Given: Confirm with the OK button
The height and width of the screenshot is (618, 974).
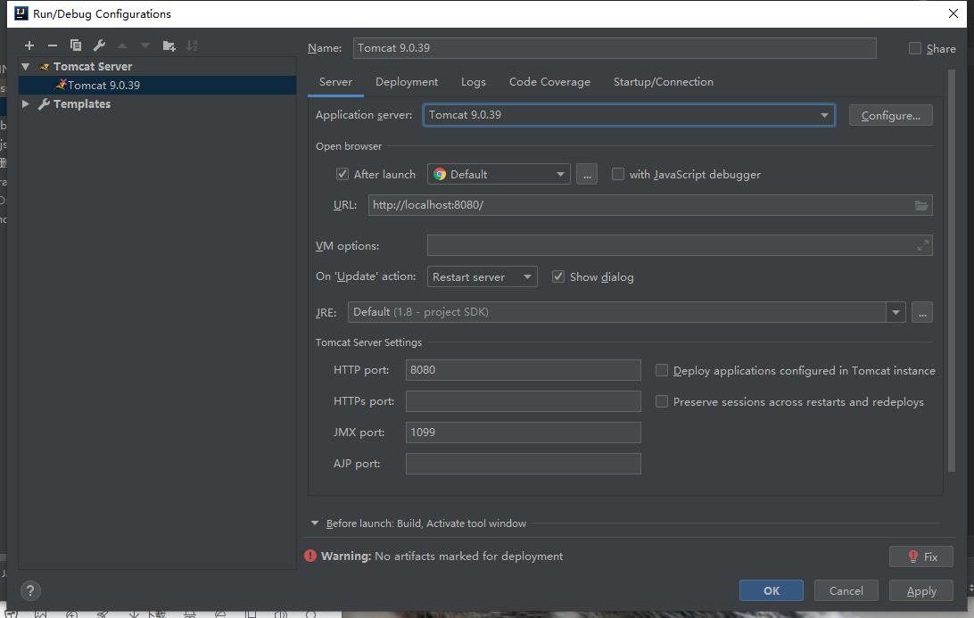Looking at the screenshot, I should pyautogui.click(x=771, y=590).
